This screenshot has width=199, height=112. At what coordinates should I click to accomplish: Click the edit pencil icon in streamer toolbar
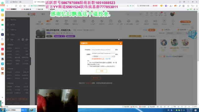164,21
